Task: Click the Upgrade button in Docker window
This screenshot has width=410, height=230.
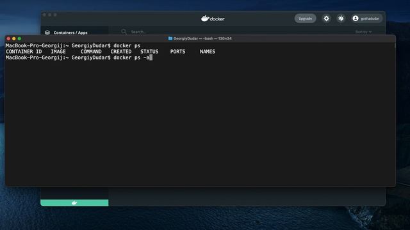Action: 305,19
